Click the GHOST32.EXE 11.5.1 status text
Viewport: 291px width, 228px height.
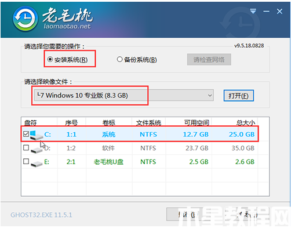[x=41, y=215]
